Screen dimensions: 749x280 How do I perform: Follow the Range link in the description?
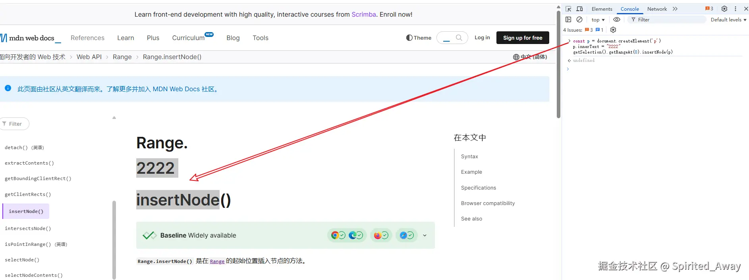pos(217,261)
